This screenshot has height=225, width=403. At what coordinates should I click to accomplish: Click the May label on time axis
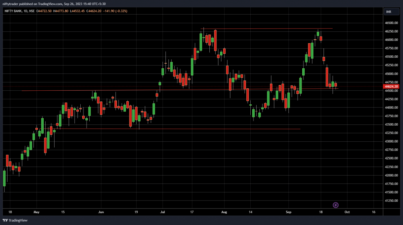37,212
